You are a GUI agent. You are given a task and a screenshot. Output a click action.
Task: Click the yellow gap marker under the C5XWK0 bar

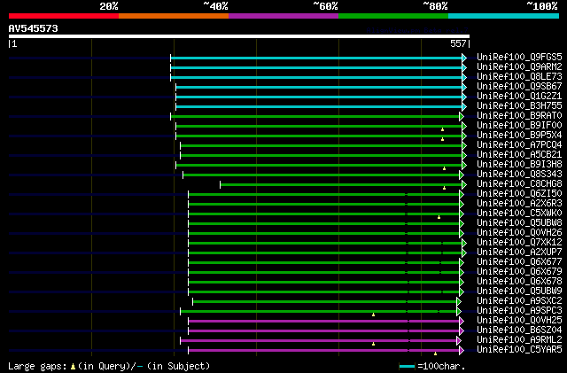(439, 217)
